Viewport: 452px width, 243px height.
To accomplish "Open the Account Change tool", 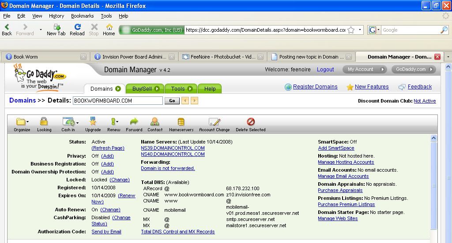I will [214, 122].
